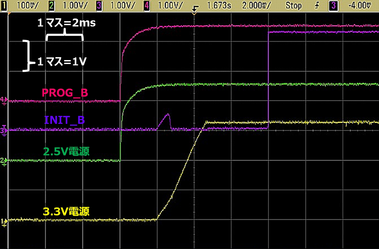379x249 pixels.
Task: Click channel 4 ground marker at left edge
Action: pos(4,101)
